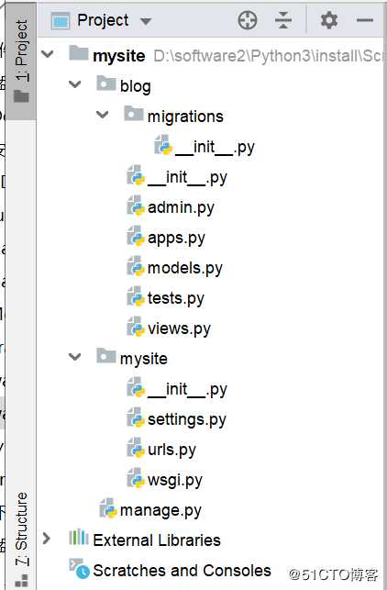
Task: Select Scratches and Consoles label
Action: [182, 571]
